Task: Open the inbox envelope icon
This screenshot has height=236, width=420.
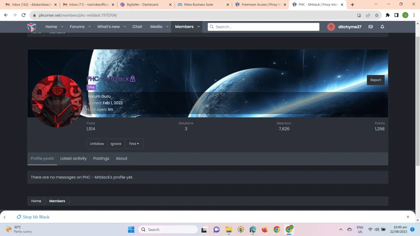Action: (371, 27)
